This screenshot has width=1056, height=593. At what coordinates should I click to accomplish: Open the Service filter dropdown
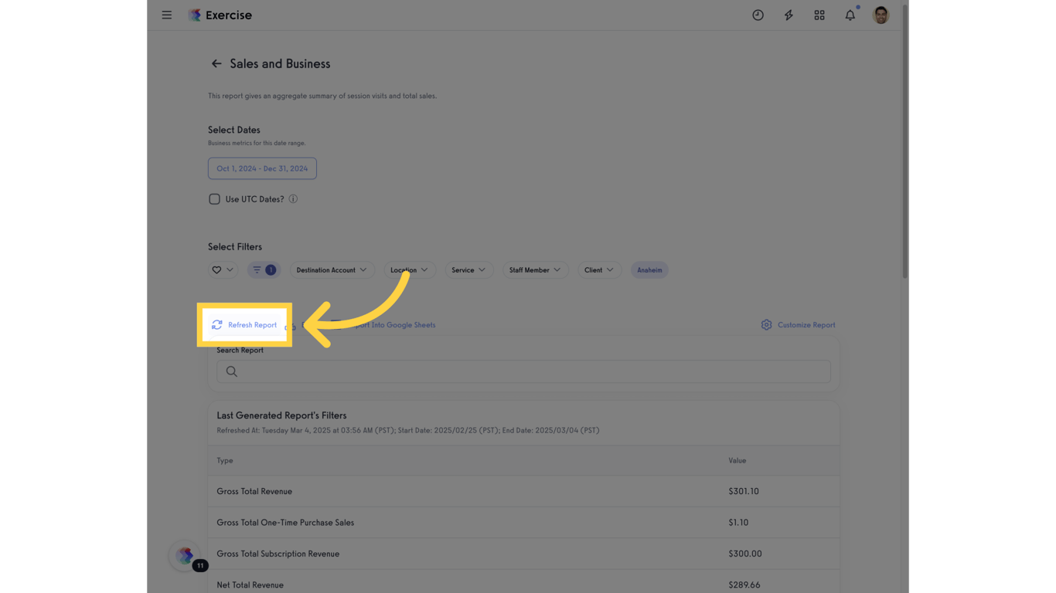coord(468,270)
